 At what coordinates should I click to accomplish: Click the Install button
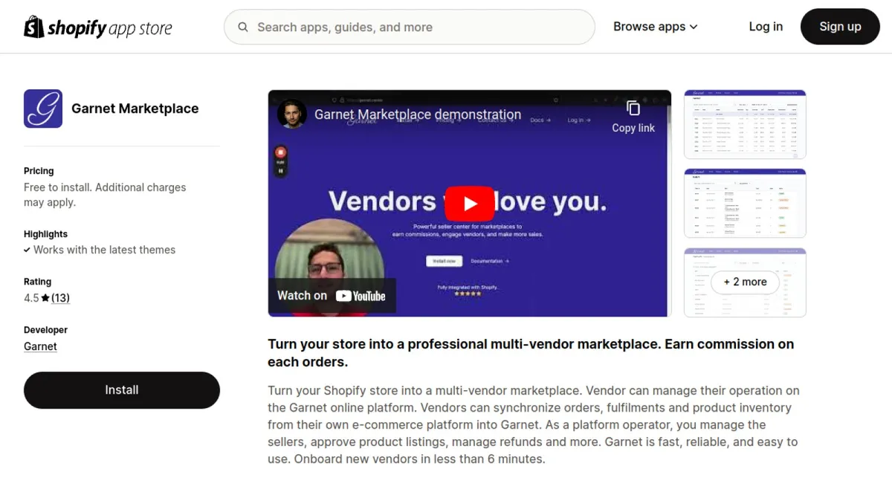tap(122, 390)
